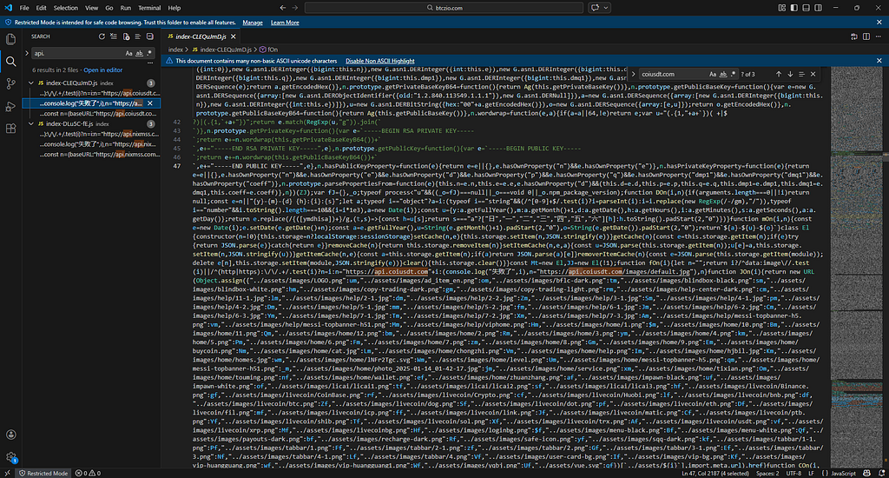Click the fOn breadcrumb symbol

pos(269,50)
